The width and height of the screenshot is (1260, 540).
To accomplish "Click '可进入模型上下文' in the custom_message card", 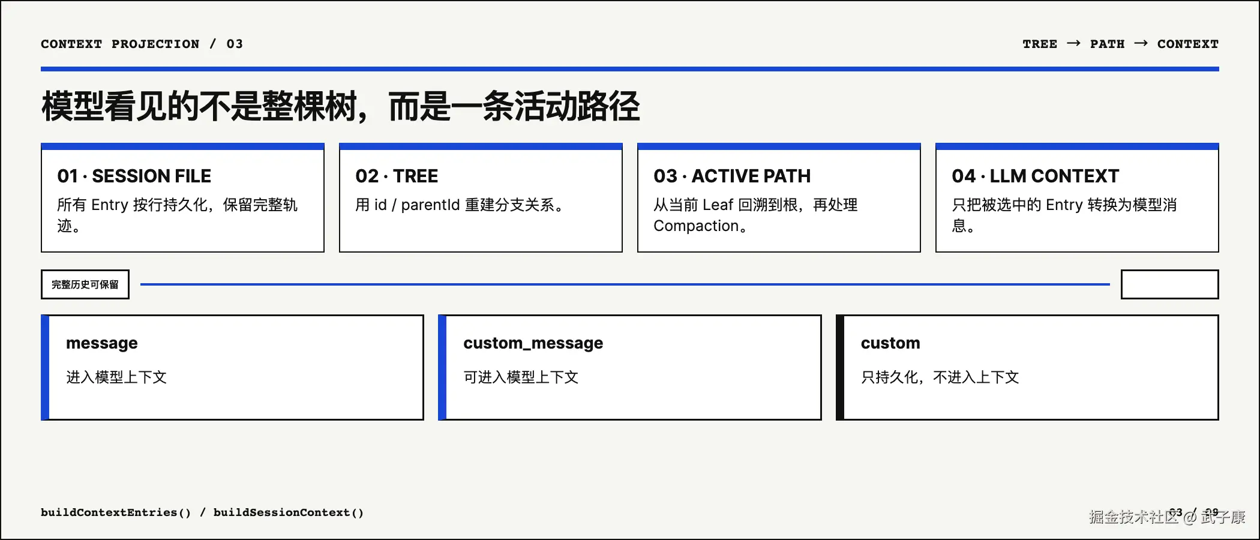I will pos(521,377).
